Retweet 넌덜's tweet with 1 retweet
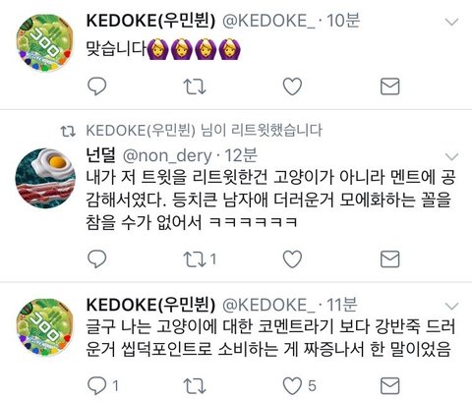This screenshot has height=401, width=472. [200, 259]
